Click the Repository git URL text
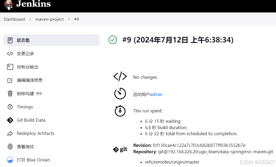 [216, 152]
